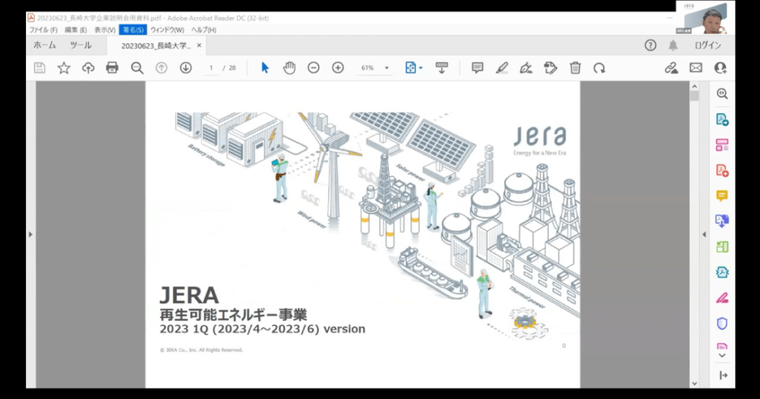Image resolution: width=760 pixels, height=399 pixels.
Task: Share a link with the link icon
Action: 671,67
